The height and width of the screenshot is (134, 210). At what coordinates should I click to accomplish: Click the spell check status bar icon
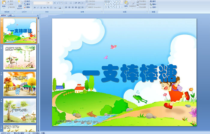coord(29,133)
